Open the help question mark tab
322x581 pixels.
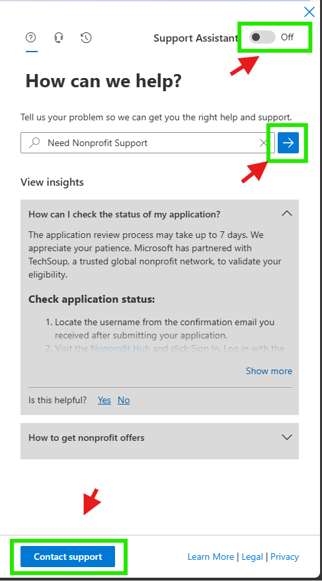(x=31, y=38)
